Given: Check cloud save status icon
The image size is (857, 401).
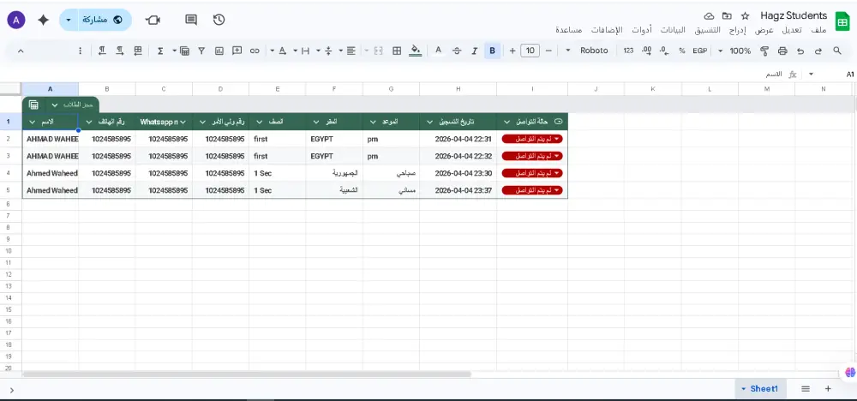Looking at the screenshot, I should [709, 15].
